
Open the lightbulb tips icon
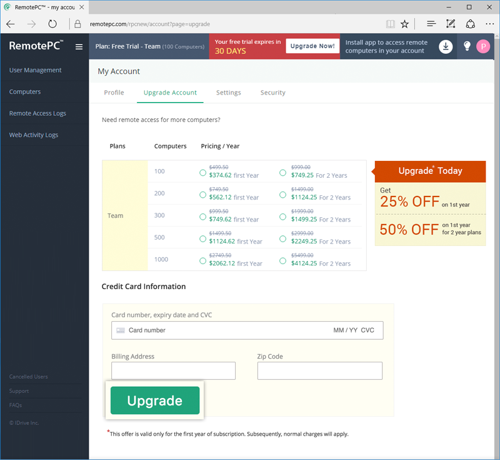(x=467, y=46)
